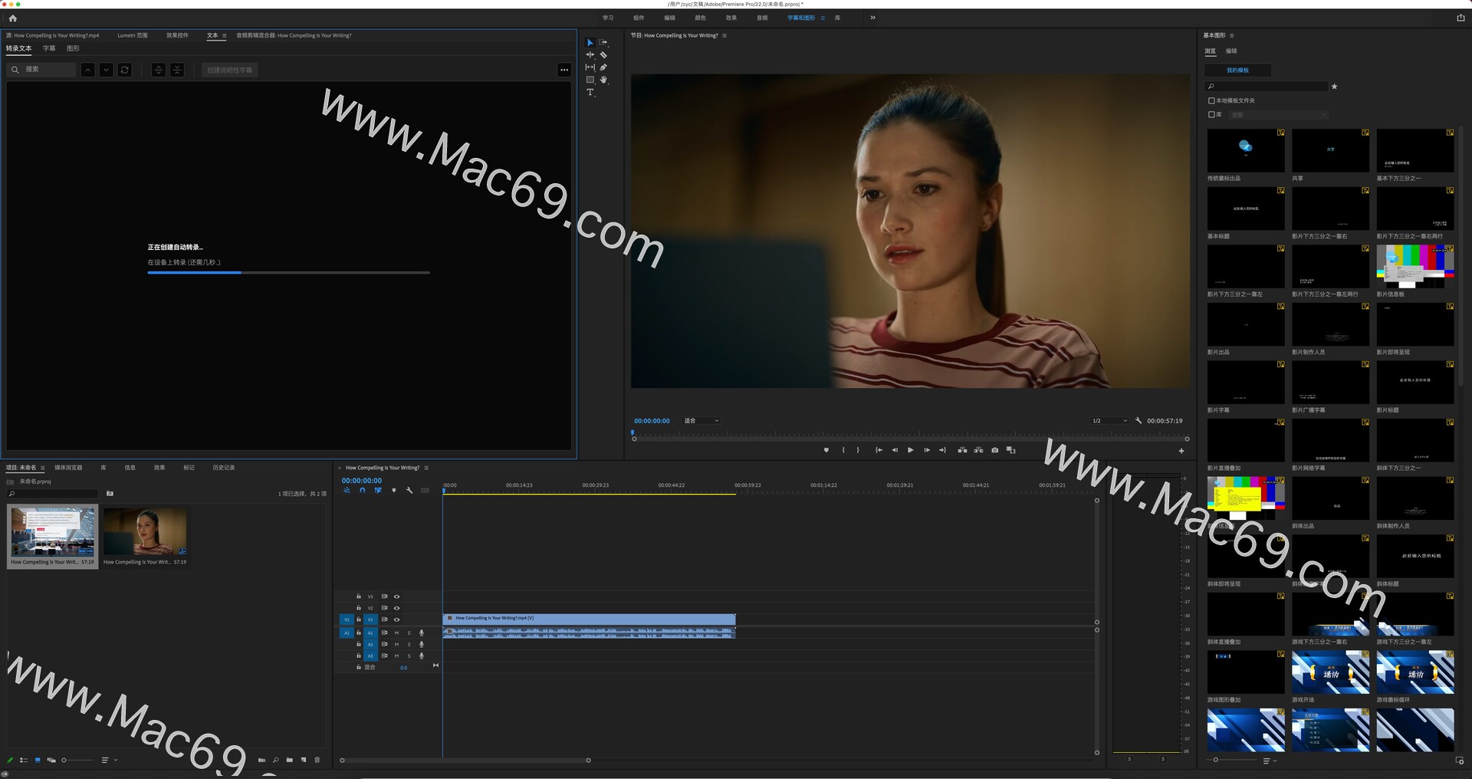Click the Export Frame camera icon
This screenshot has height=779, width=1472.
[995, 450]
